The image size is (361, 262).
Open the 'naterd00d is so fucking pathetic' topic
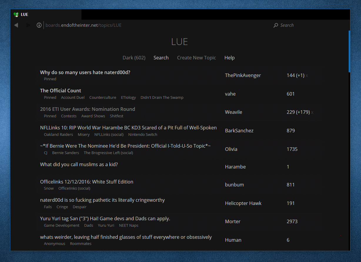click(x=103, y=200)
